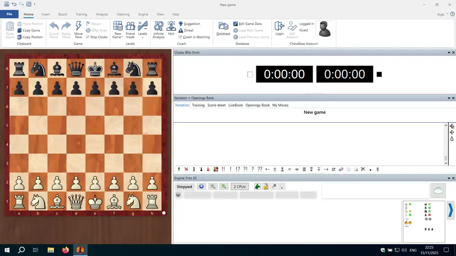The height and width of the screenshot is (256, 456).
Task: Click the cloud engine button
Action: (x=438, y=191)
